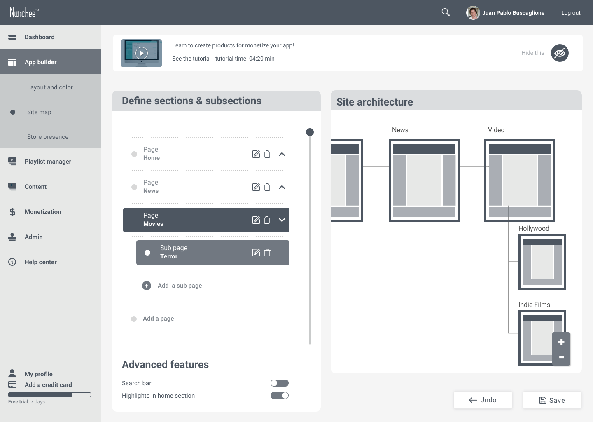
Task: Click the 'My profile' text
Action: (39, 374)
